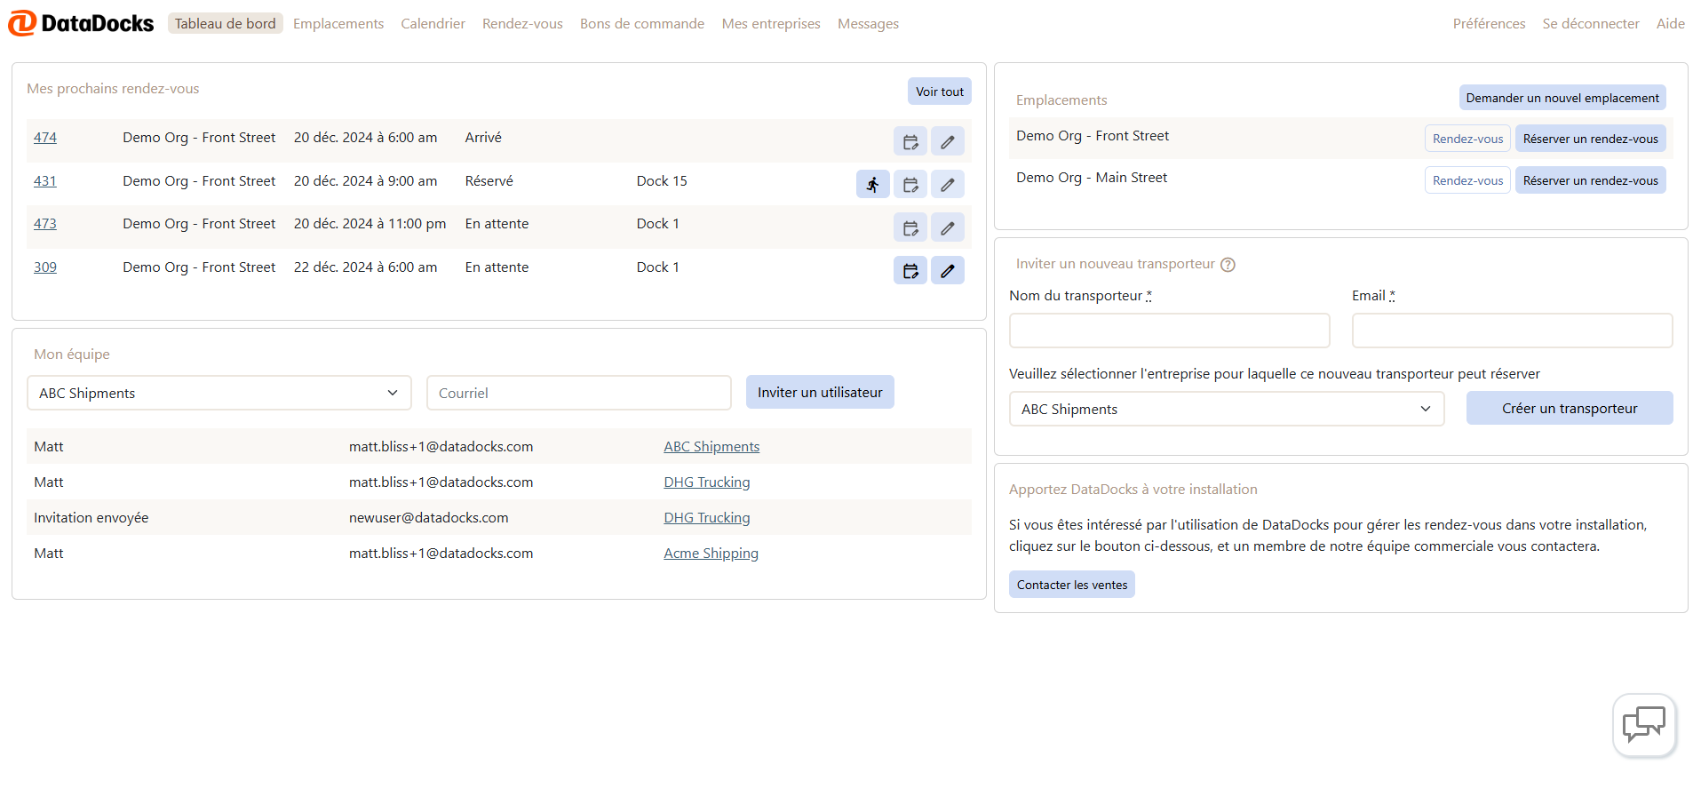Open Préférences
The width and height of the screenshot is (1693, 789).
click(x=1489, y=23)
